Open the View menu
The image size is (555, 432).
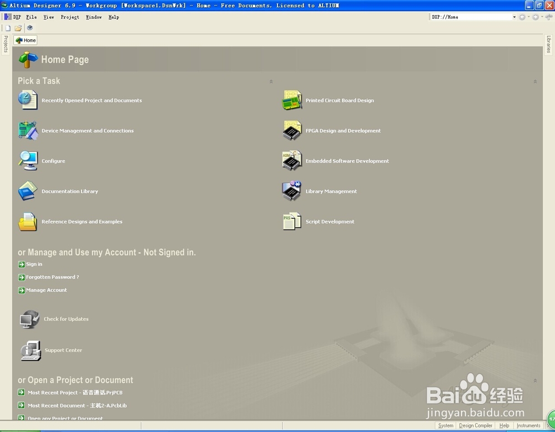coord(48,17)
